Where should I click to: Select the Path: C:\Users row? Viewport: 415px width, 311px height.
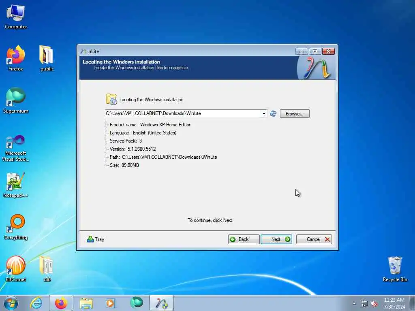click(163, 157)
